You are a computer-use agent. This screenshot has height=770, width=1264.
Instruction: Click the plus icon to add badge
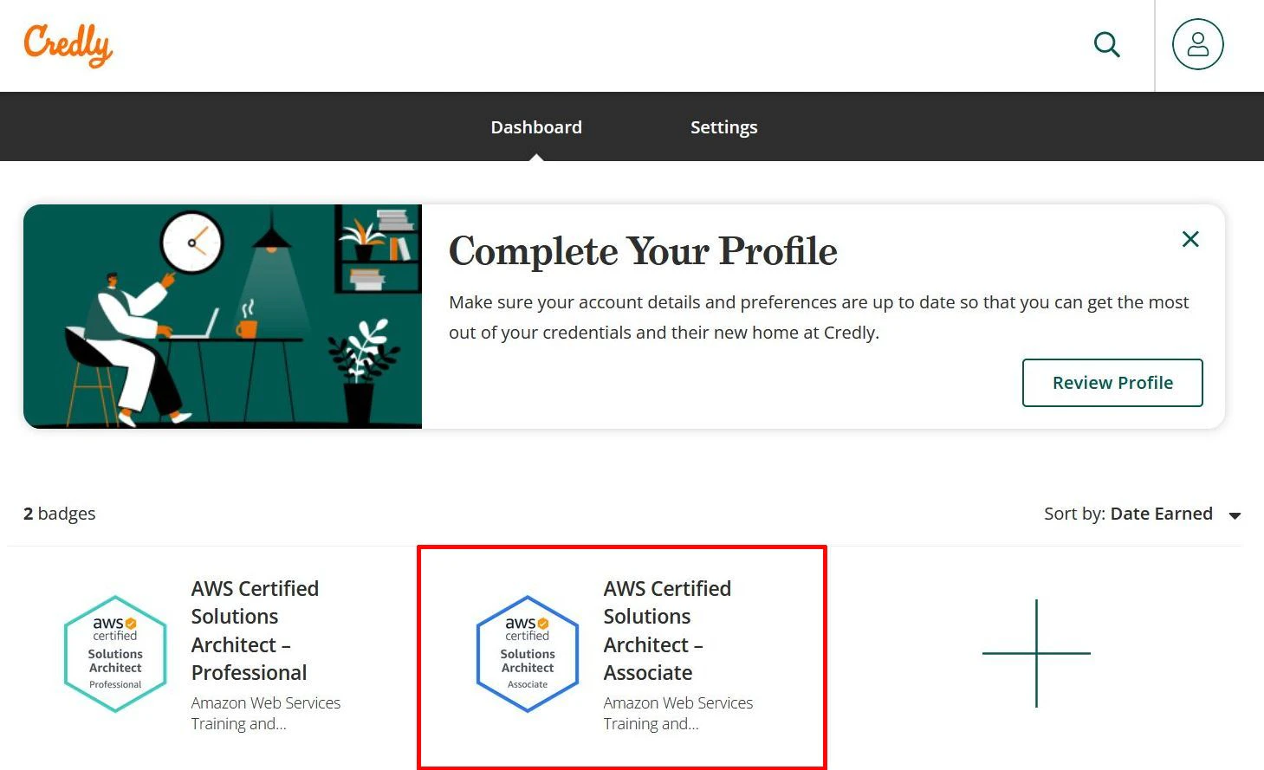(1036, 653)
